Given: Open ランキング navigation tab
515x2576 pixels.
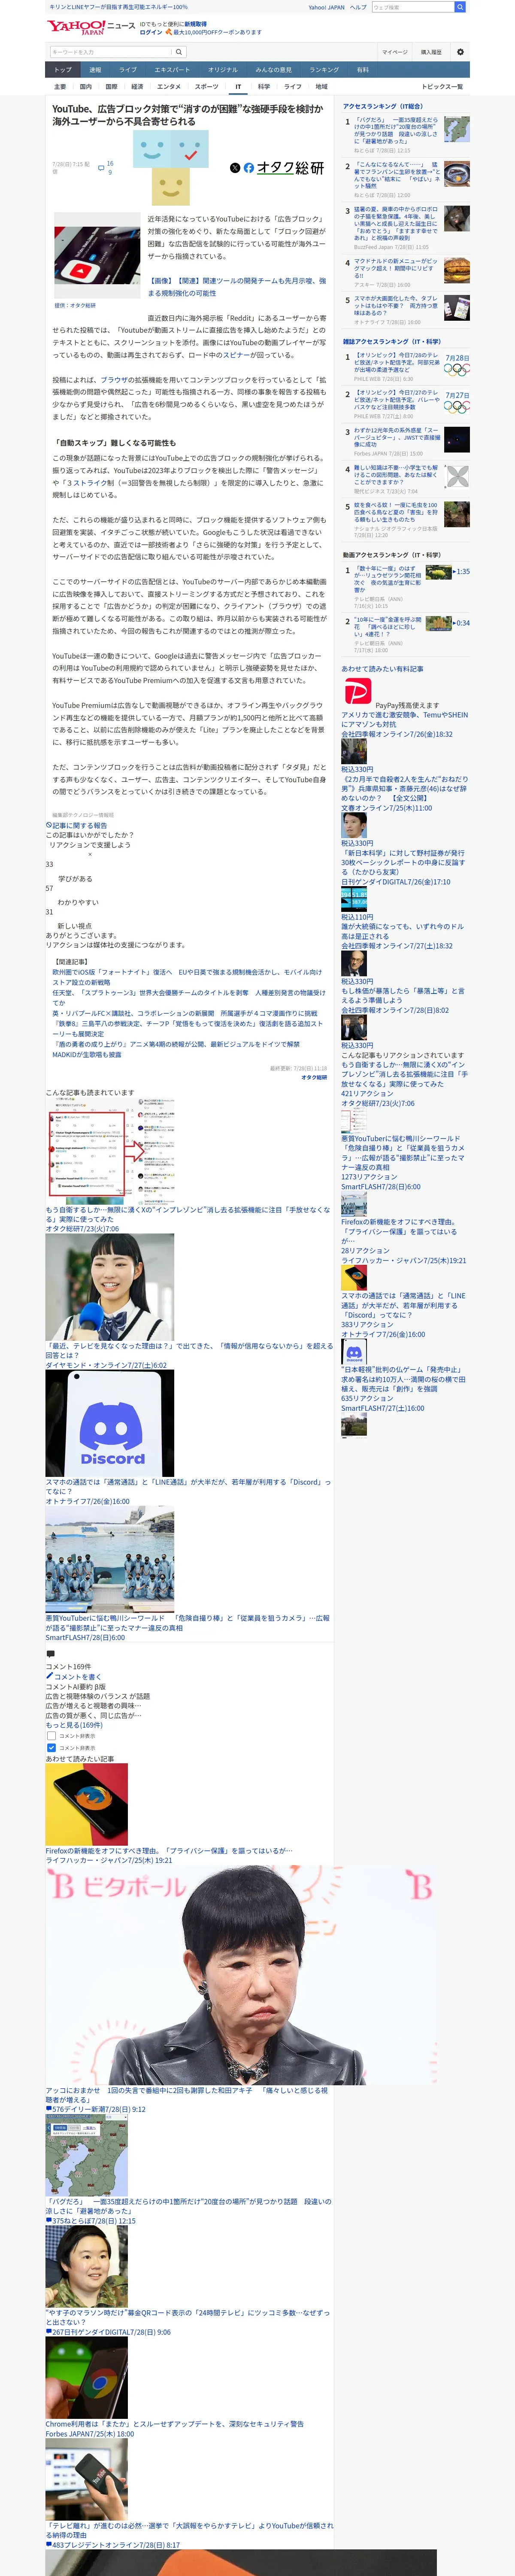Looking at the screenshot, I should pyautogui.click(x=324, y=70).
